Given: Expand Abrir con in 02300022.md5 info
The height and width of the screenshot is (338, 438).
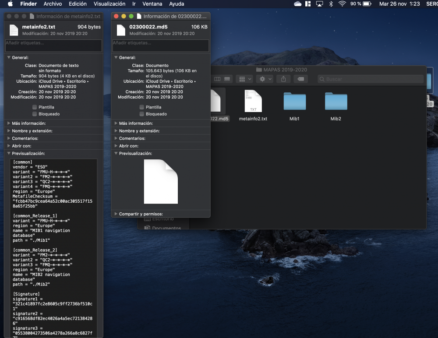Looking at the screenshot, I should tap(116, 146).
